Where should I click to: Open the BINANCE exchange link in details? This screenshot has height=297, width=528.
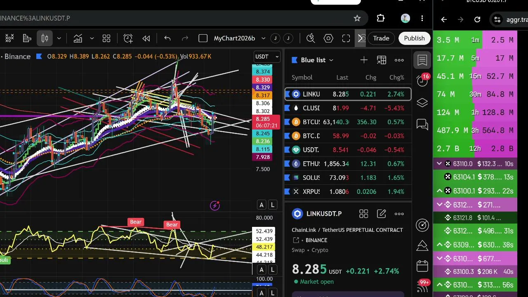pyautogui.click(x=316, y=240)
